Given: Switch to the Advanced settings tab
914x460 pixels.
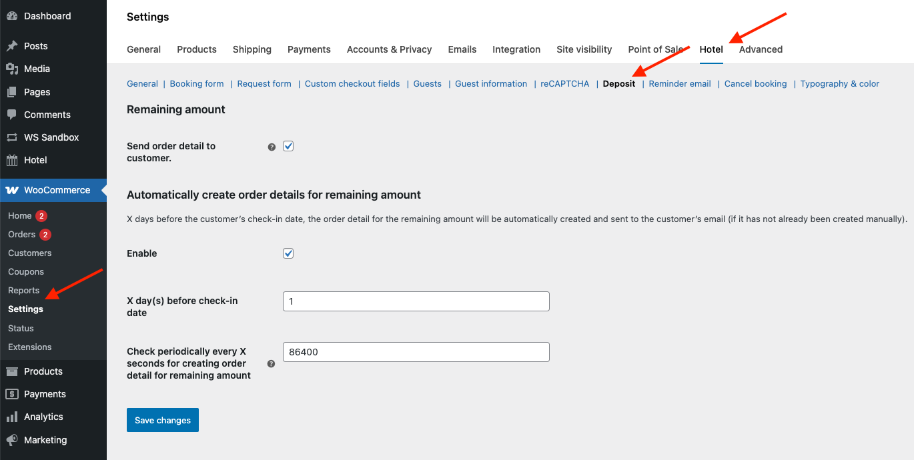Looking at the screenshot, I should (x=761, y=49).
